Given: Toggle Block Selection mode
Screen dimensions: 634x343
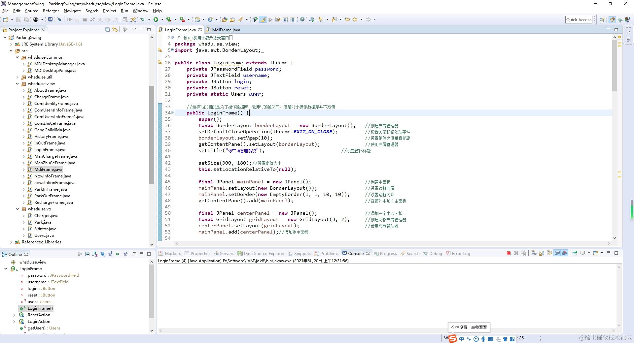Looking at the screenshot, I should tap(285, 19).
